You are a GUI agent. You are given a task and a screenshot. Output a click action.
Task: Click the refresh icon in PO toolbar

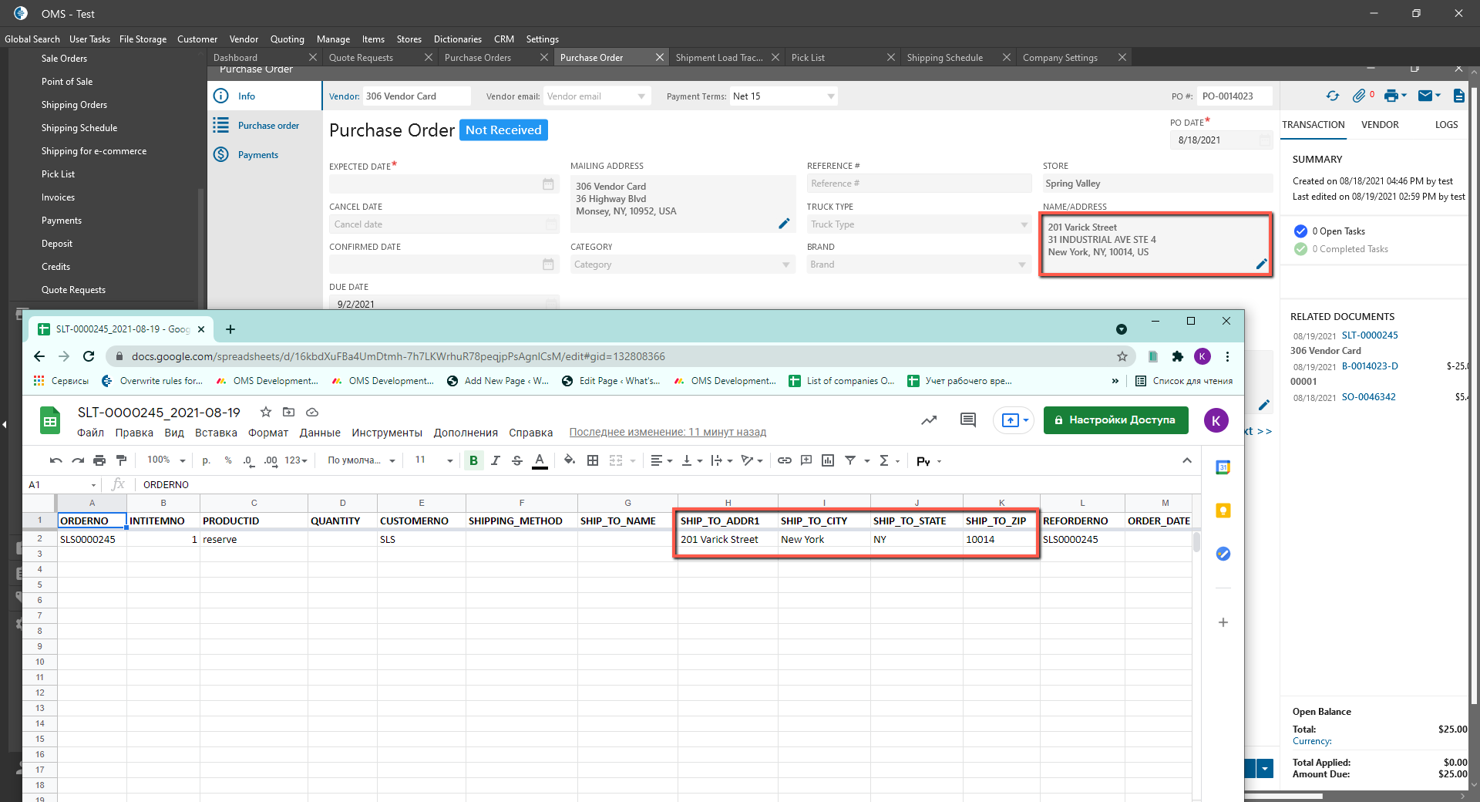(1332, 96)
